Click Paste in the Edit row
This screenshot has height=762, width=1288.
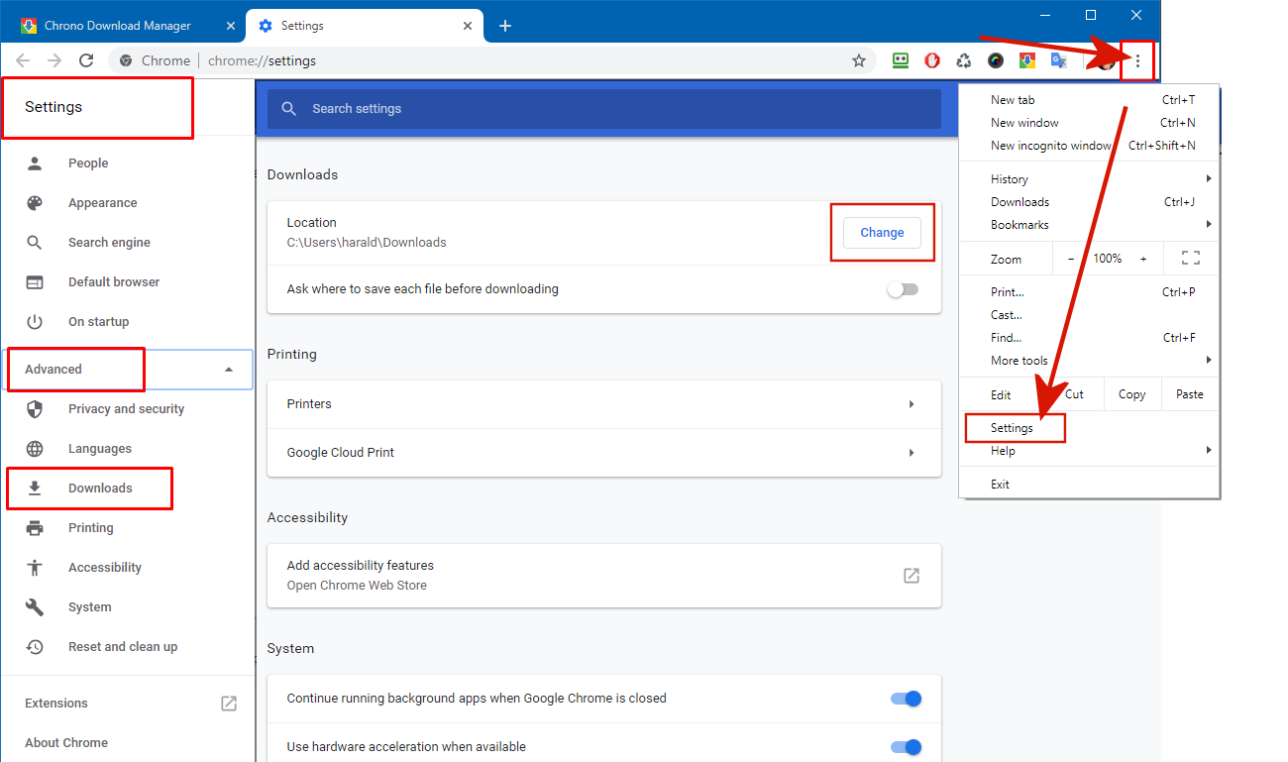[1190, 394]
